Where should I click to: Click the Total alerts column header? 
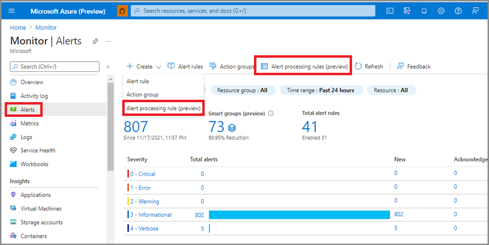coord(204,159)
